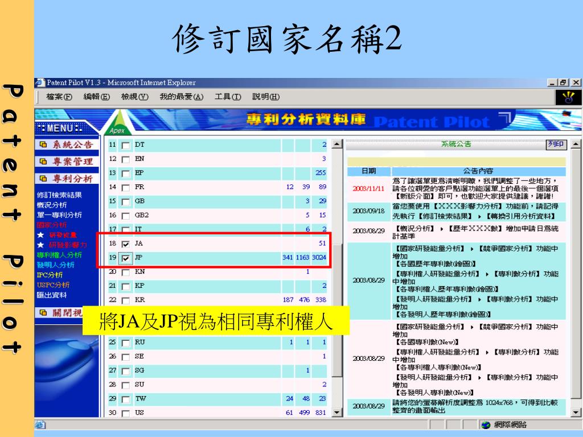Image resolution: width=583 pixels, height=437 pixels.
Task: Click the announcement panel scroll up arrow
Action: pyautogui.click(x=576, y=144)
